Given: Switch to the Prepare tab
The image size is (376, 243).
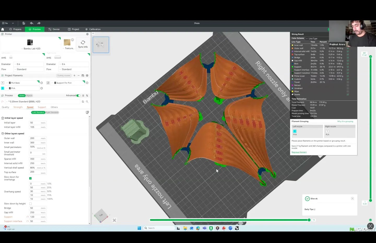Looking at the screenshot, I should coord(15,29).
